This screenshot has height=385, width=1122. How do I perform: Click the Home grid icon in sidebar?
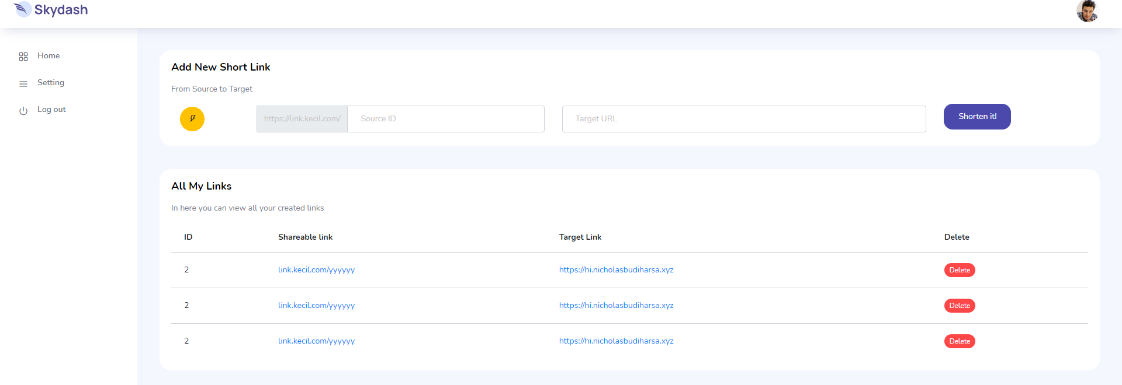pyautogui.click(x=23, y=57)
